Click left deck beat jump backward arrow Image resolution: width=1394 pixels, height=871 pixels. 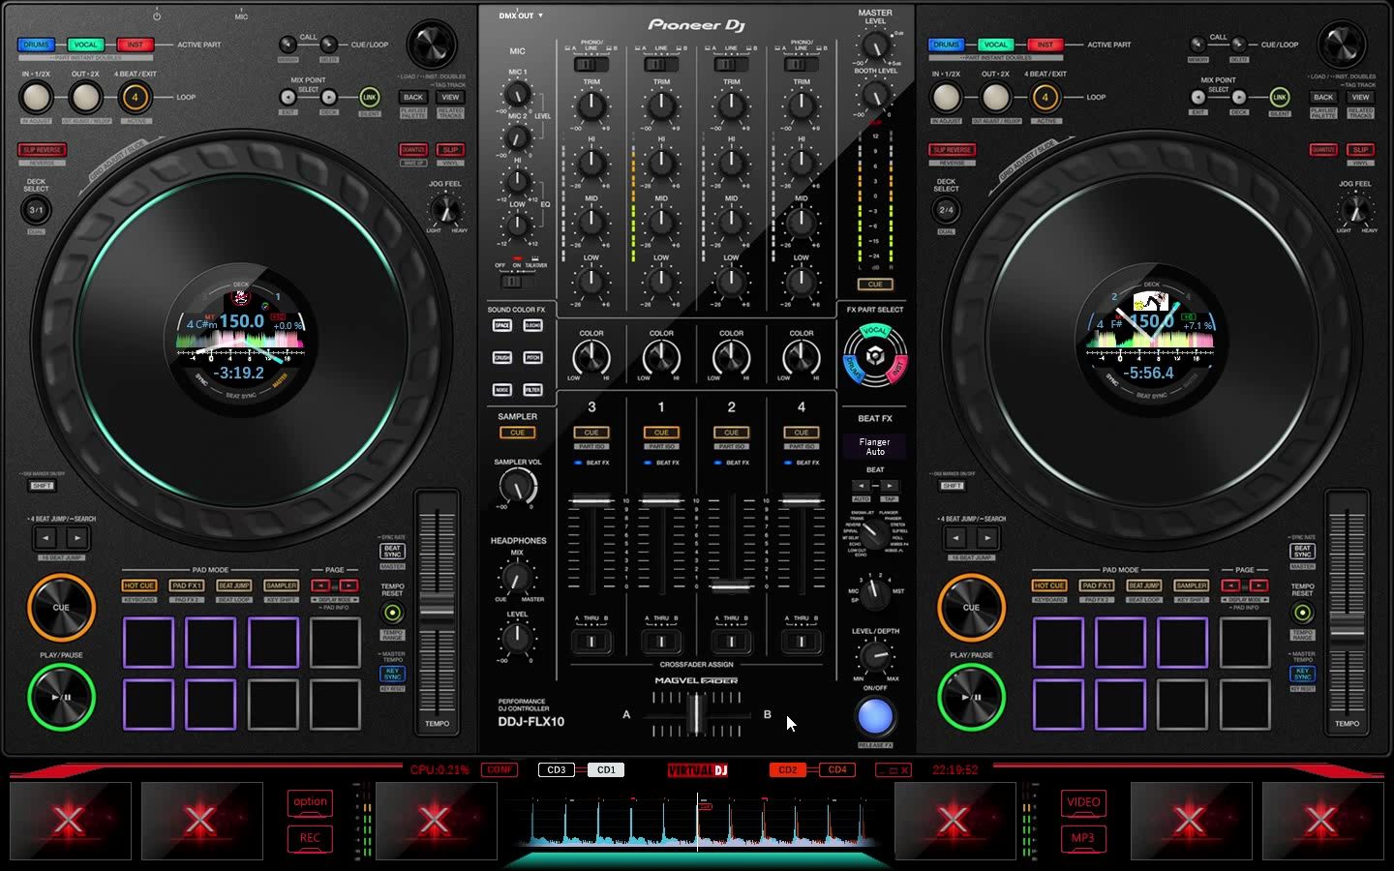(x=45, y=538)
